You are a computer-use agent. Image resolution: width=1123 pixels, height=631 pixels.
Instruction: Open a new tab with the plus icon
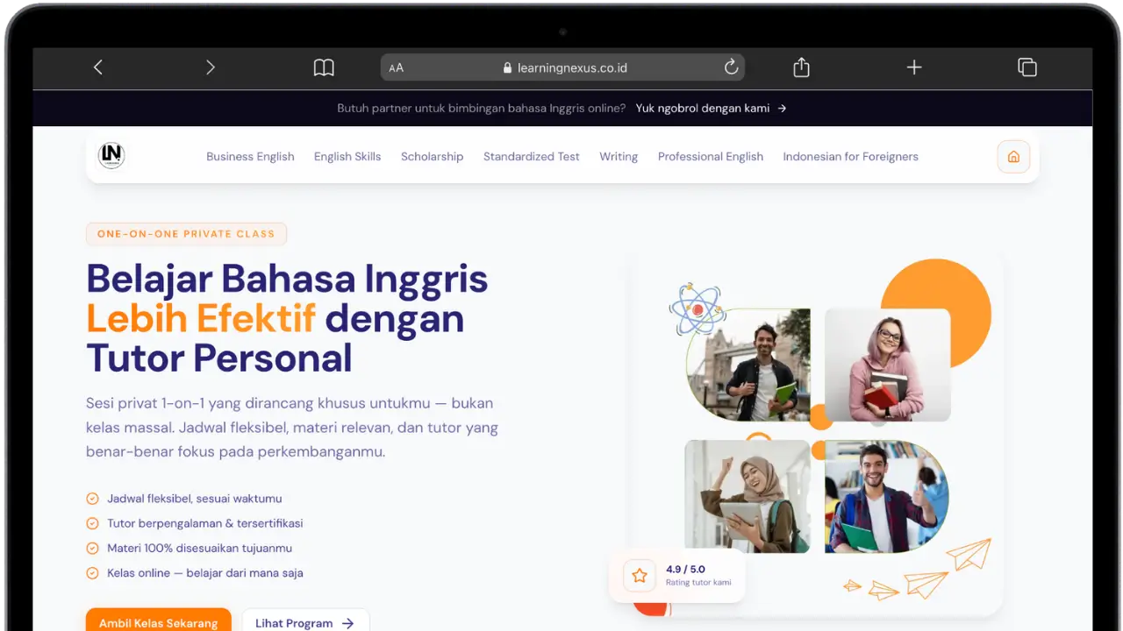pyautogui.click(x=914, y=67)
